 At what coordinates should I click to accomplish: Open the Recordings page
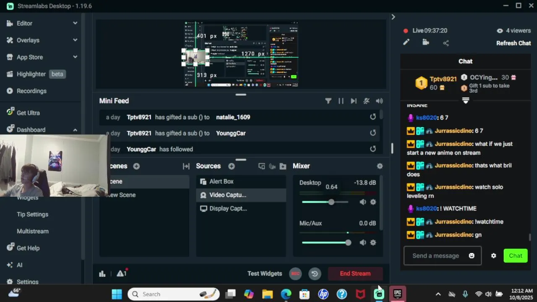31,91
